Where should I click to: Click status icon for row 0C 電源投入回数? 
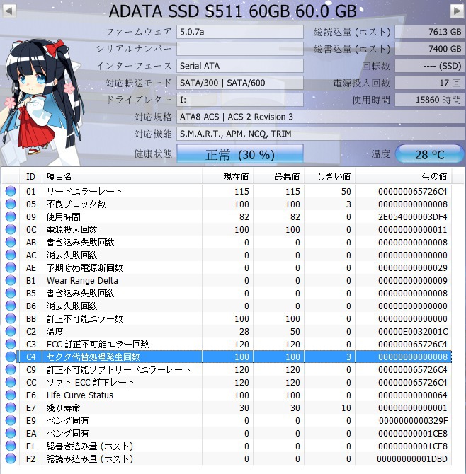pos(11,229)
